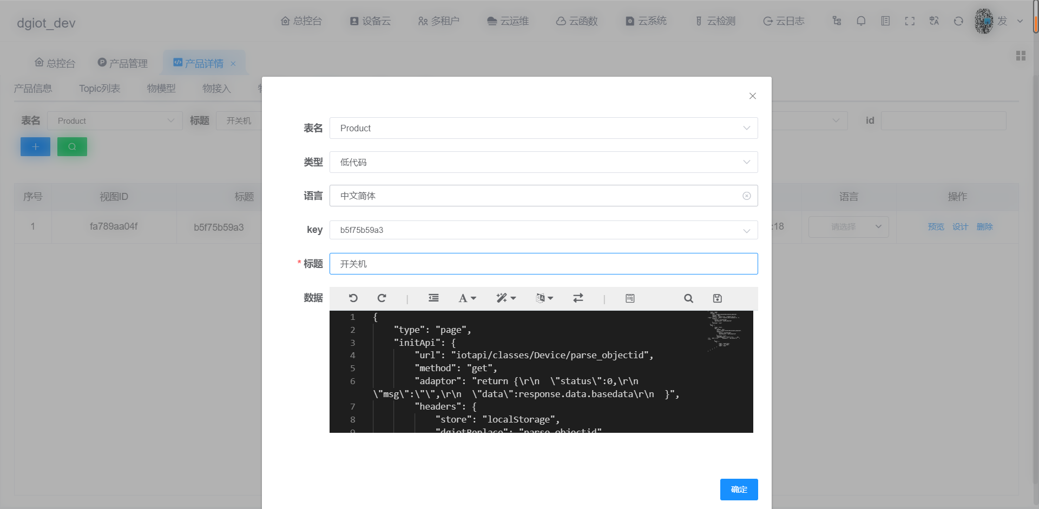Click the refresh icon in header
1039x509 pixels.
pyautogui.click(x=958, y=21)
